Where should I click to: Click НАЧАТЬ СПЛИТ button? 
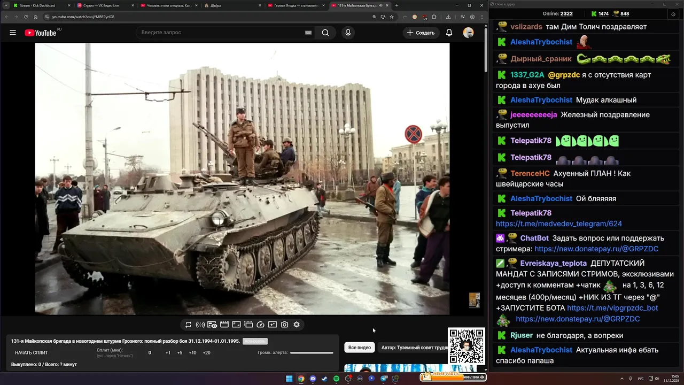pyautogui.click(x=32, y=352)
